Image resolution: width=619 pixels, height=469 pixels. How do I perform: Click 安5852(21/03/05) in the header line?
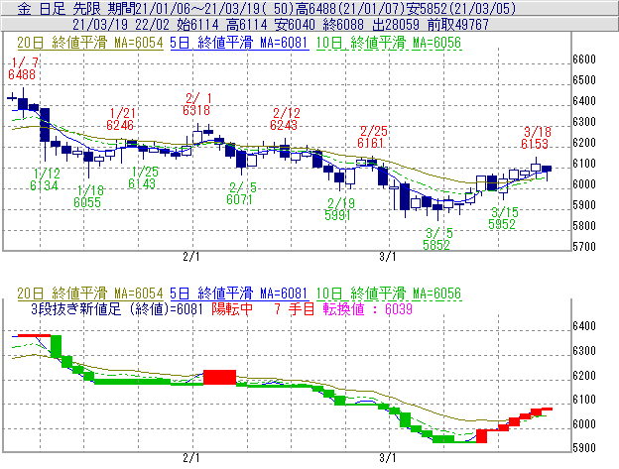coord(462,9)
